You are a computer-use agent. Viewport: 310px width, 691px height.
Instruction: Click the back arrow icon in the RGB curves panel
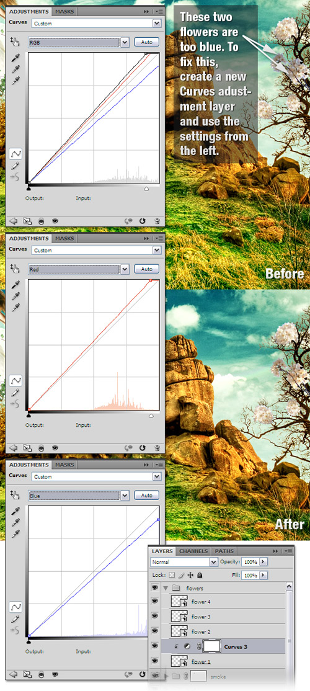[13, 221]
